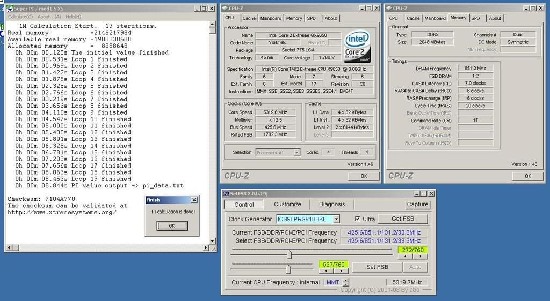
Task: Switch to SPD tab in right CPU-Z window
Action: (476, 18)
